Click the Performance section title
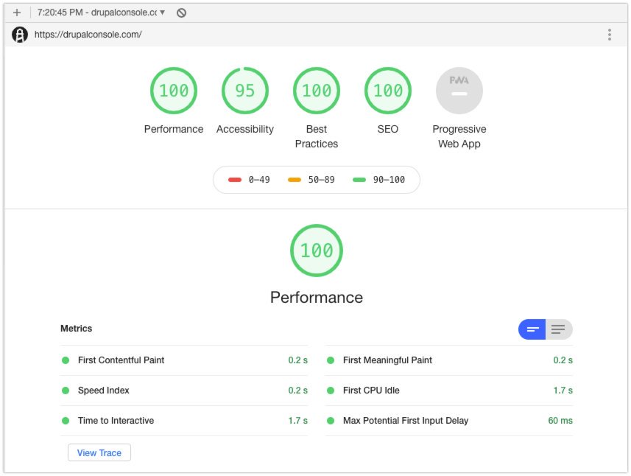Screen dimensions: 631x476 point(317,298)
